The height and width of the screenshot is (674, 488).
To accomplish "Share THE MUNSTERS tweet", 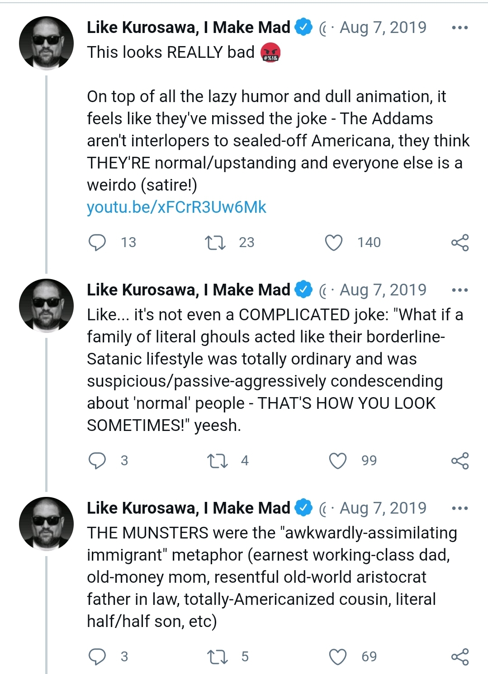I will tap(460, 657).
